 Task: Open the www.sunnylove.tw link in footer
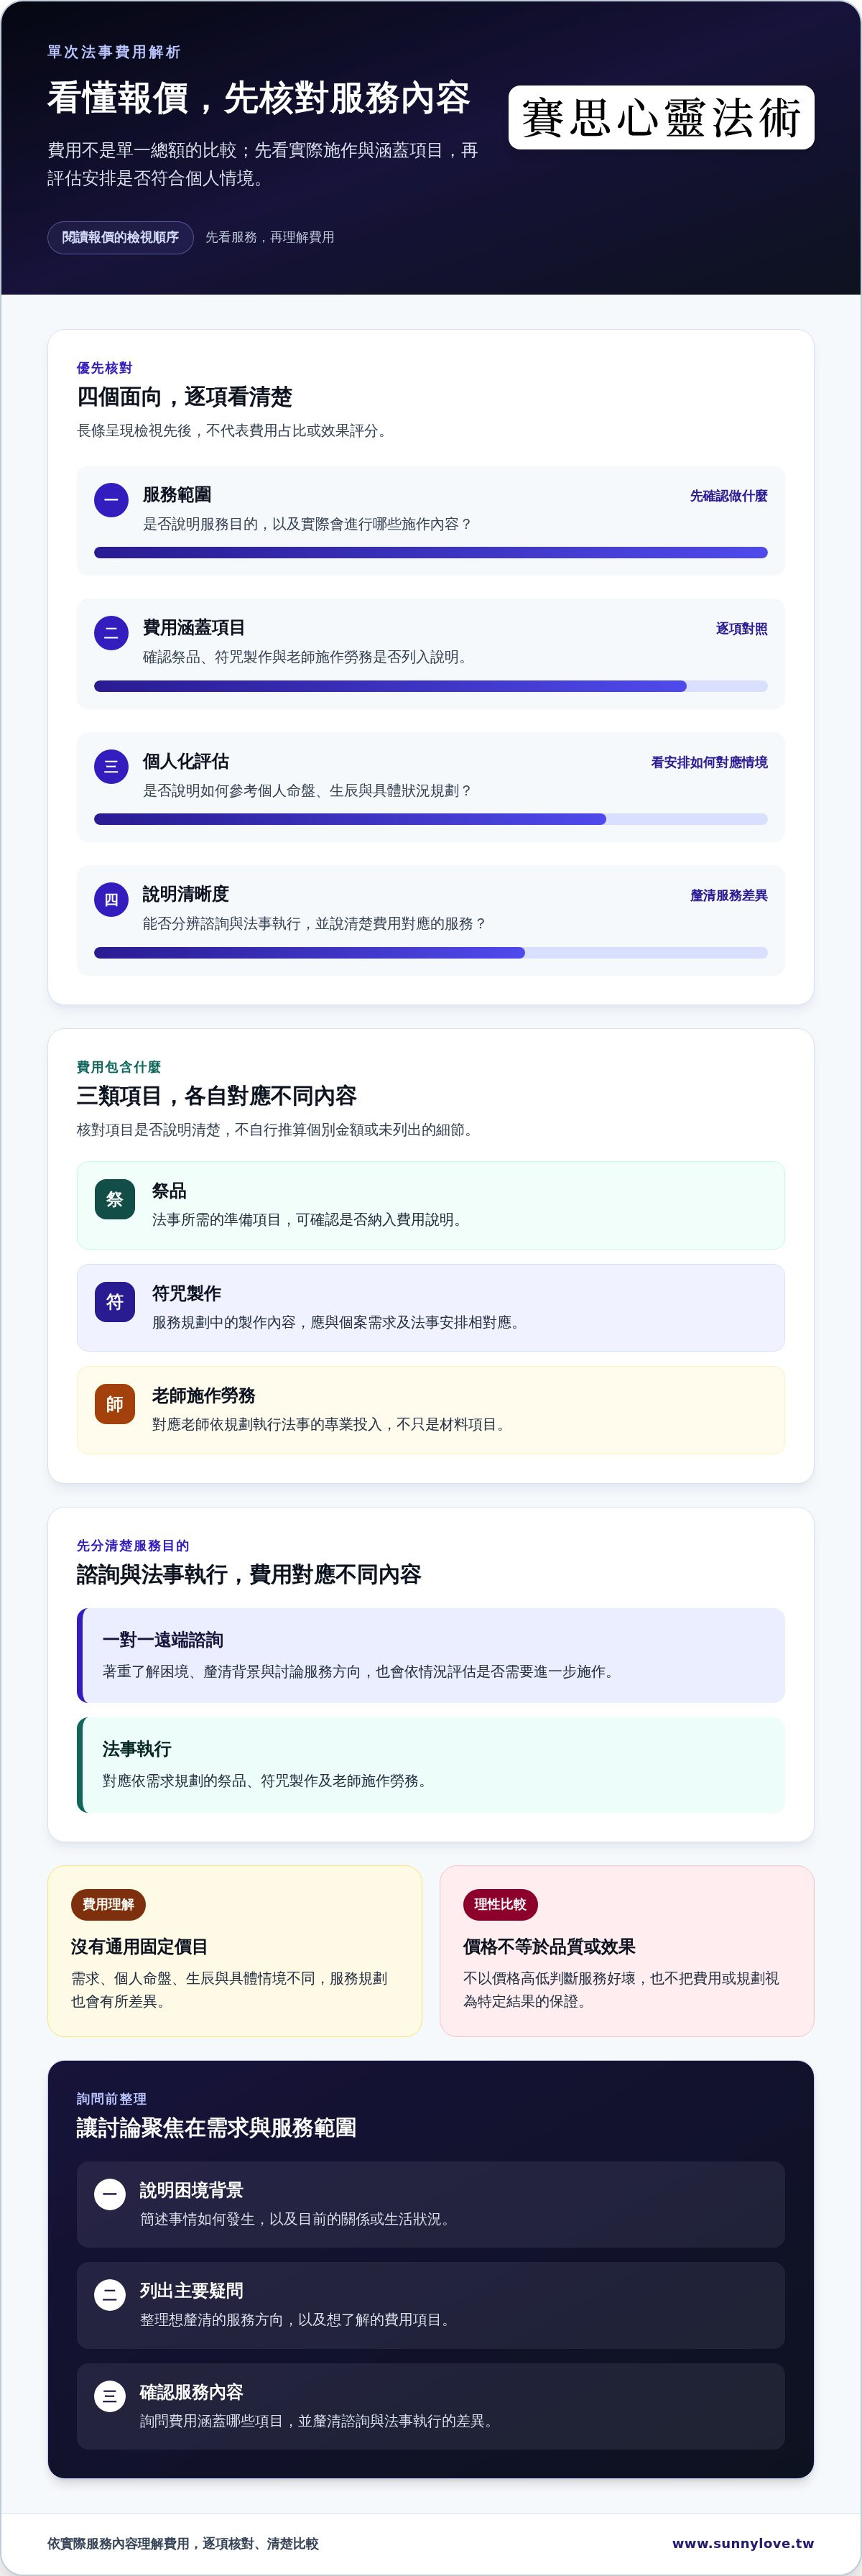point(743,2543)
